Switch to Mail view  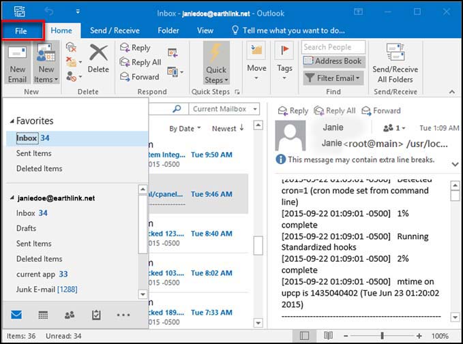click(x=16, y=315)
